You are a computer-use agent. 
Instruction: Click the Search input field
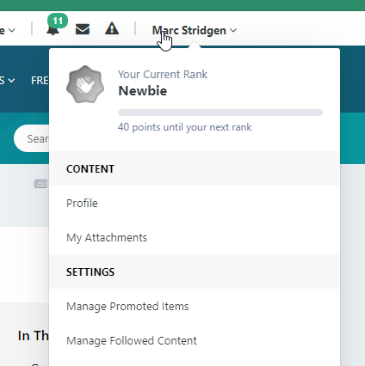point(31,138)
